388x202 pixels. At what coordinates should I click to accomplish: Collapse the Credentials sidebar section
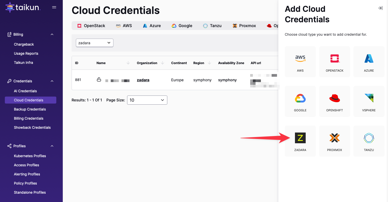(52, 81)
